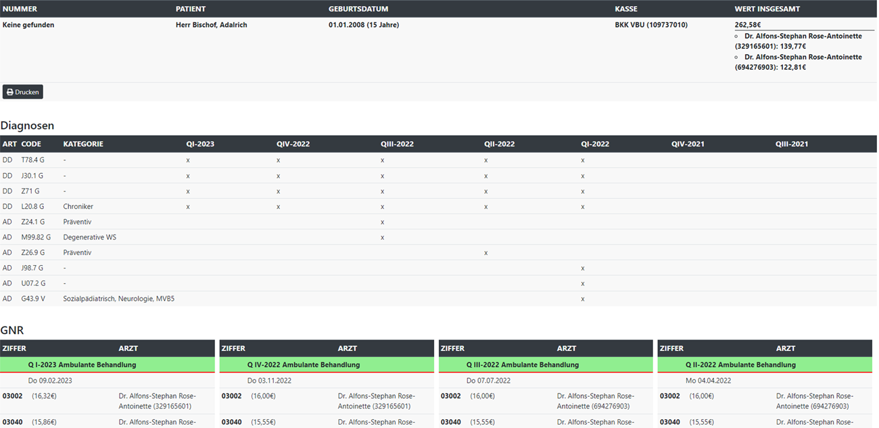Image resolution: width=879 pixels, height=428 pixels.
Task: Click the insurance entry BKK VBU (109737010)
Action: point(651,25)
